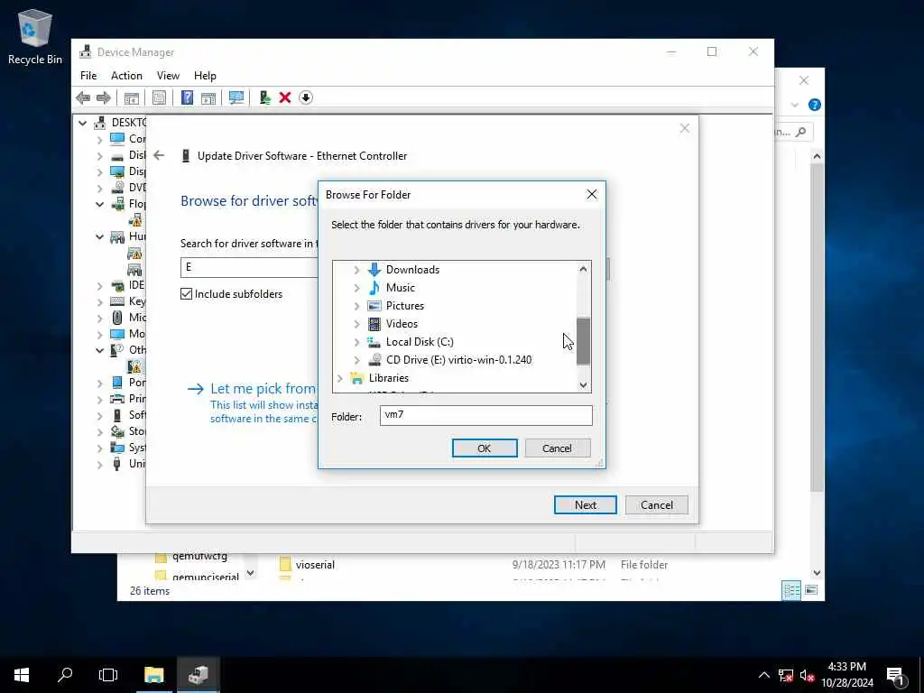The width and height of the screenshot is (924, 693).
Task: Switch File Explorer to details view icon
Action: (x=791, y=590)
